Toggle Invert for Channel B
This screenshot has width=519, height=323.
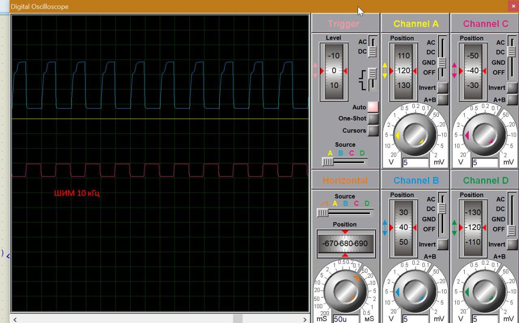(443, 244)
